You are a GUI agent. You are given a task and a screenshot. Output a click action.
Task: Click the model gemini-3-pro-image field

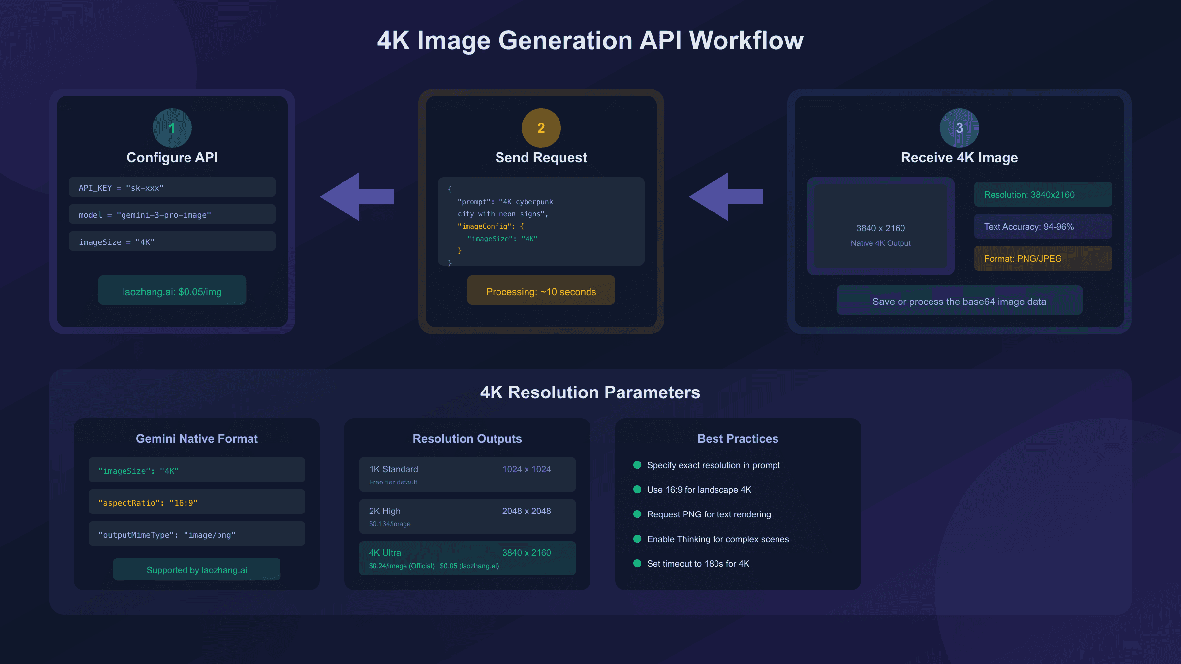click(x=172, y=214)
